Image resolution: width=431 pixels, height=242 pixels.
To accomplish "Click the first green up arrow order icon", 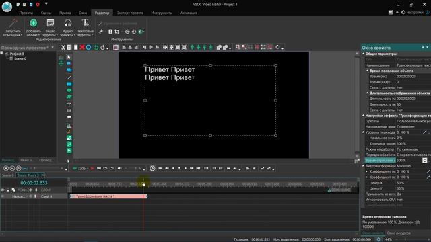I will (x=192, y=48).
